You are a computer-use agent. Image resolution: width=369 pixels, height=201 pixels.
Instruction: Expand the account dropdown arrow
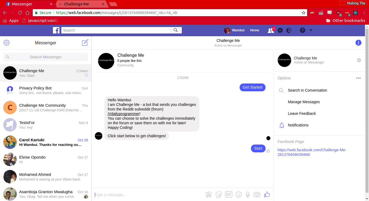[311, 30]
